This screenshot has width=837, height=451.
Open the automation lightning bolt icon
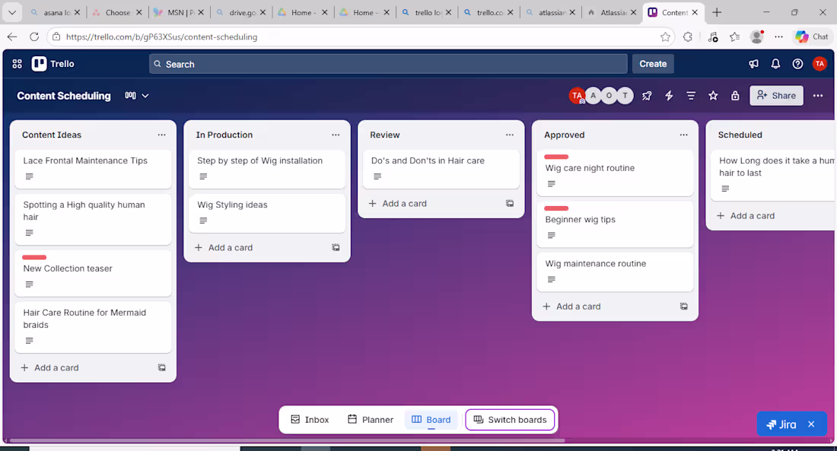[669, 96]
